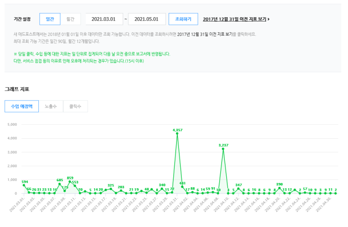Click the 3,237 data point on graph

pyautogui.click(x=223, y=149)
